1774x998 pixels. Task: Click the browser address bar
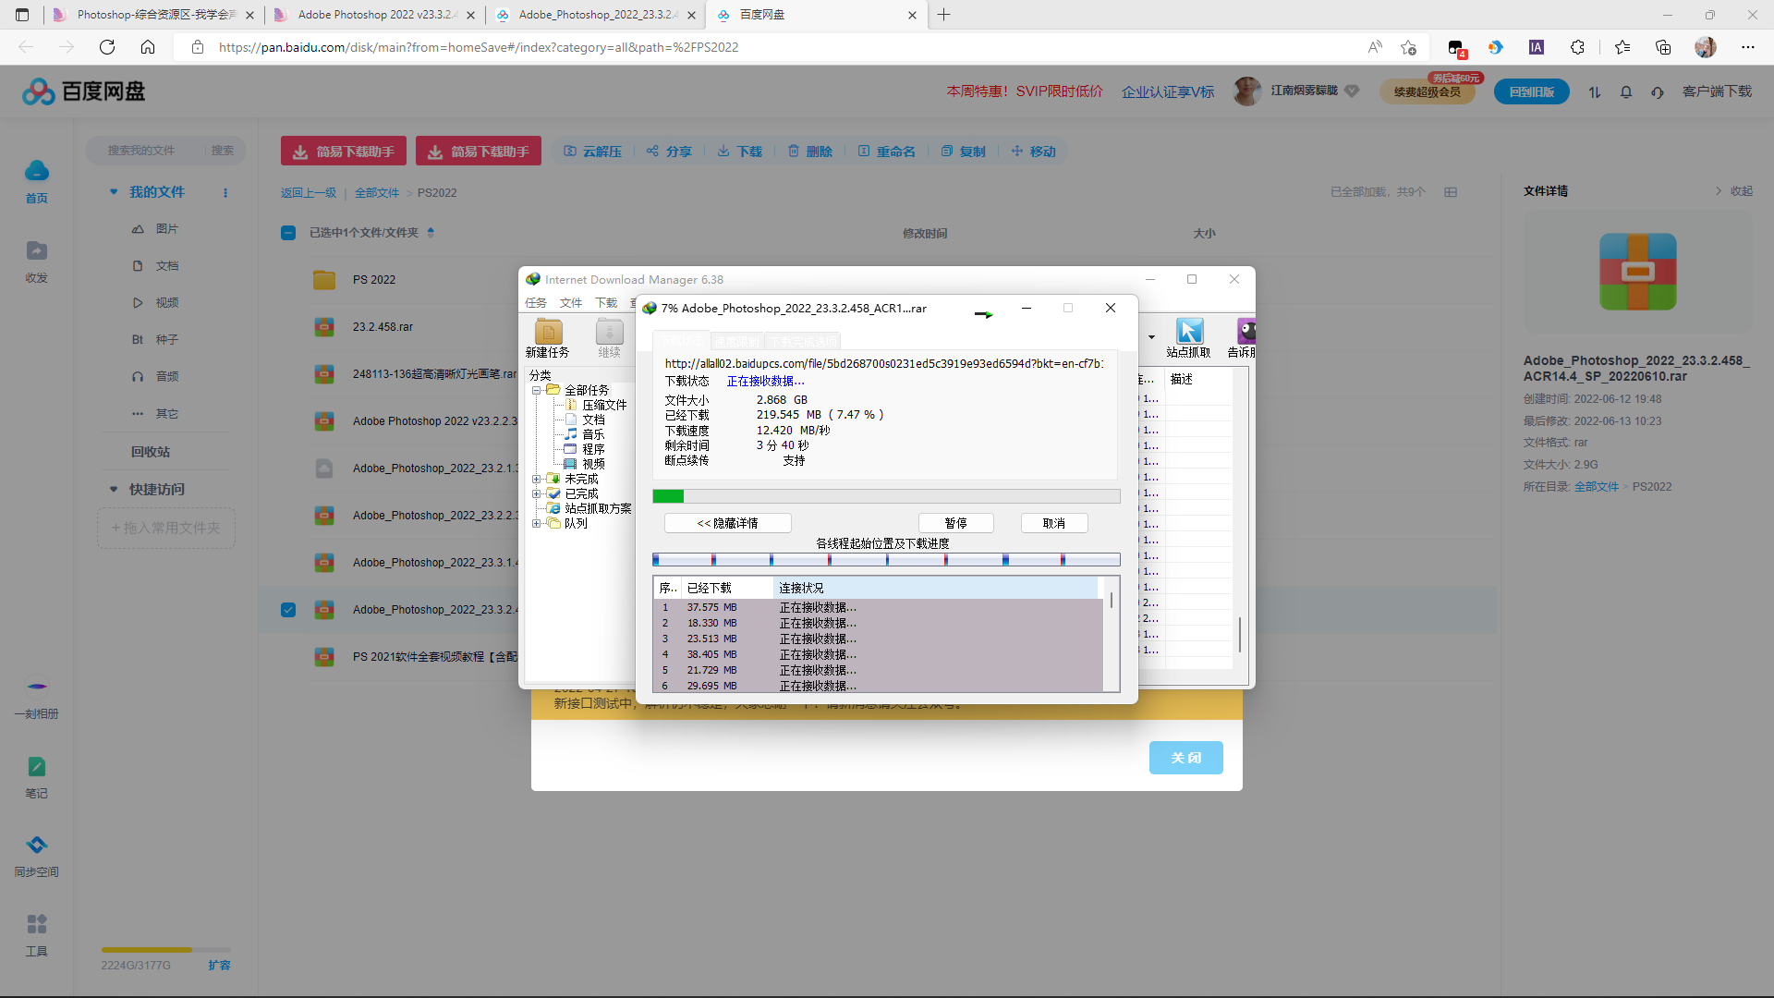pos(776,47)
